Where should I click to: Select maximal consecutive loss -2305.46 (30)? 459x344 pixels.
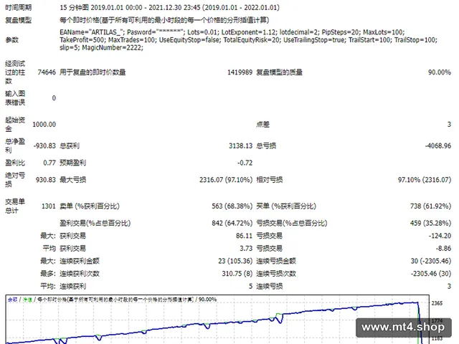430,274
